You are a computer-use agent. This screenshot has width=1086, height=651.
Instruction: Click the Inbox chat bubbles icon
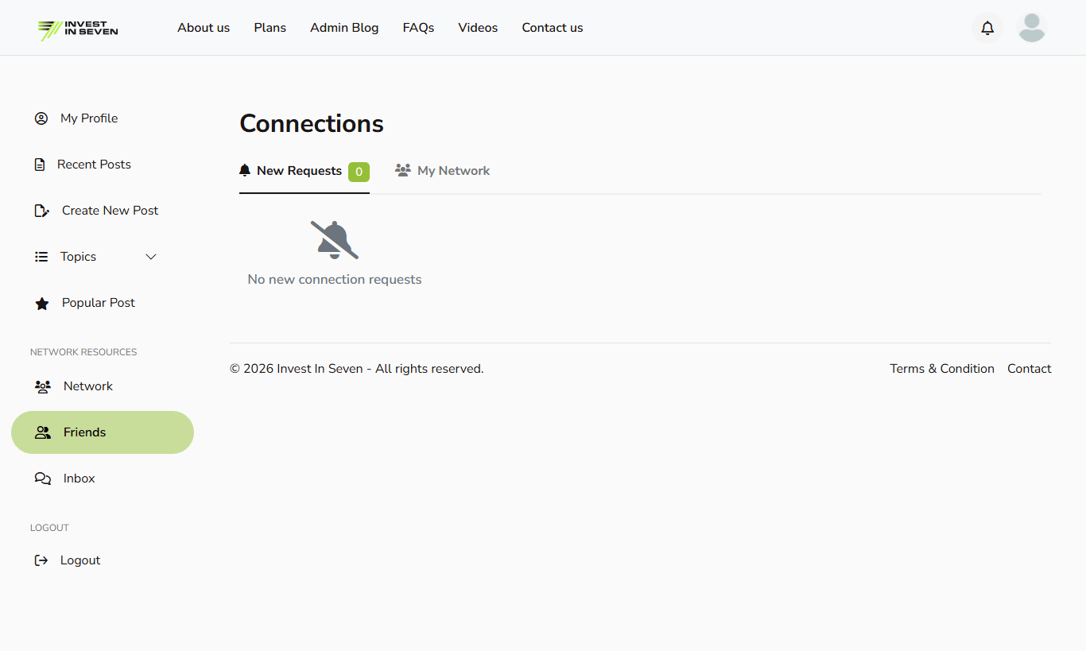(x=43, y=479)
